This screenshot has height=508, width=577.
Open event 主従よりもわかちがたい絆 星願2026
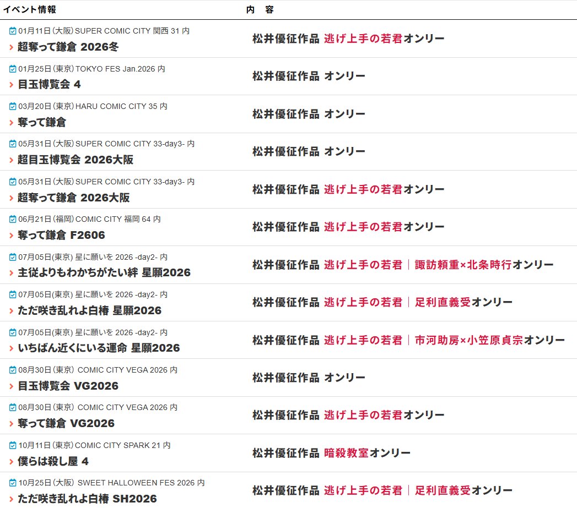click(104, 272)
